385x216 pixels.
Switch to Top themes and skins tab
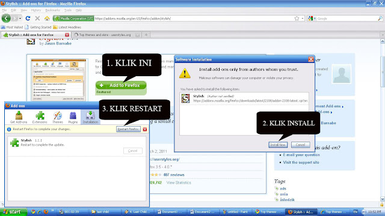pos(106,35)
